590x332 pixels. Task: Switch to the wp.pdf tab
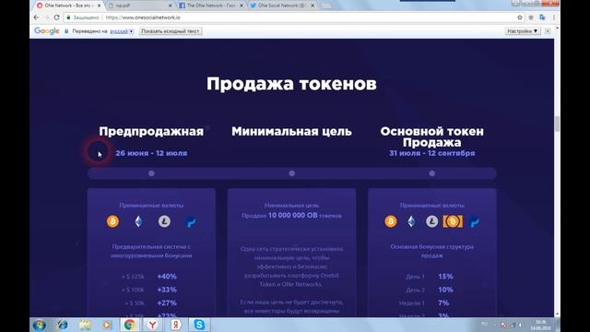(140, 6)
